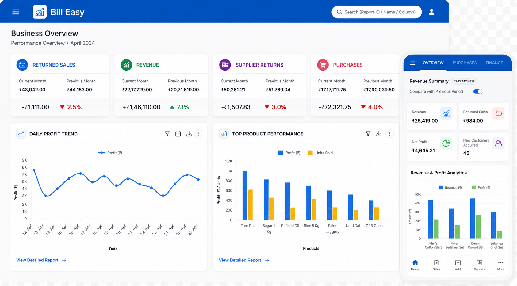Open the user profile icon

[x=431, y=12]
